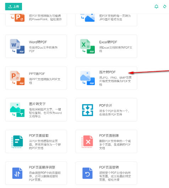Click the green 上传 upload button
169x188 pixels.
tap(13, 6)
